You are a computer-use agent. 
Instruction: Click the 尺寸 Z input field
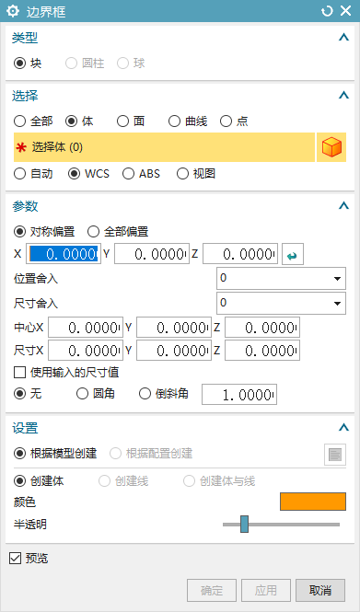tap(262, 351)
